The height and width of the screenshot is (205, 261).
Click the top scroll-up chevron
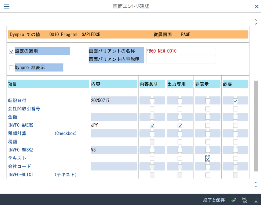(x=256, y=20)
